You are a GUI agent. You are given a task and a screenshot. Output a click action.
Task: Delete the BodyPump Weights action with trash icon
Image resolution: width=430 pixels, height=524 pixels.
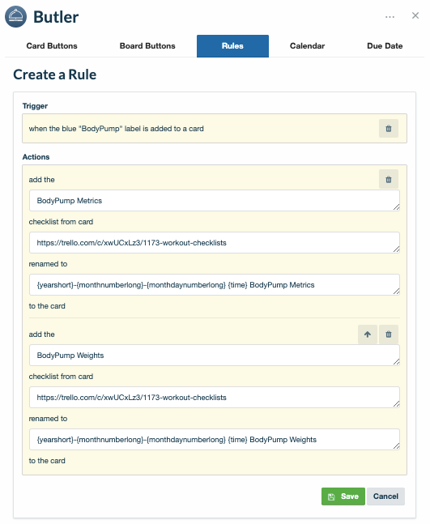pyautogui.click(x=389, y=334)
